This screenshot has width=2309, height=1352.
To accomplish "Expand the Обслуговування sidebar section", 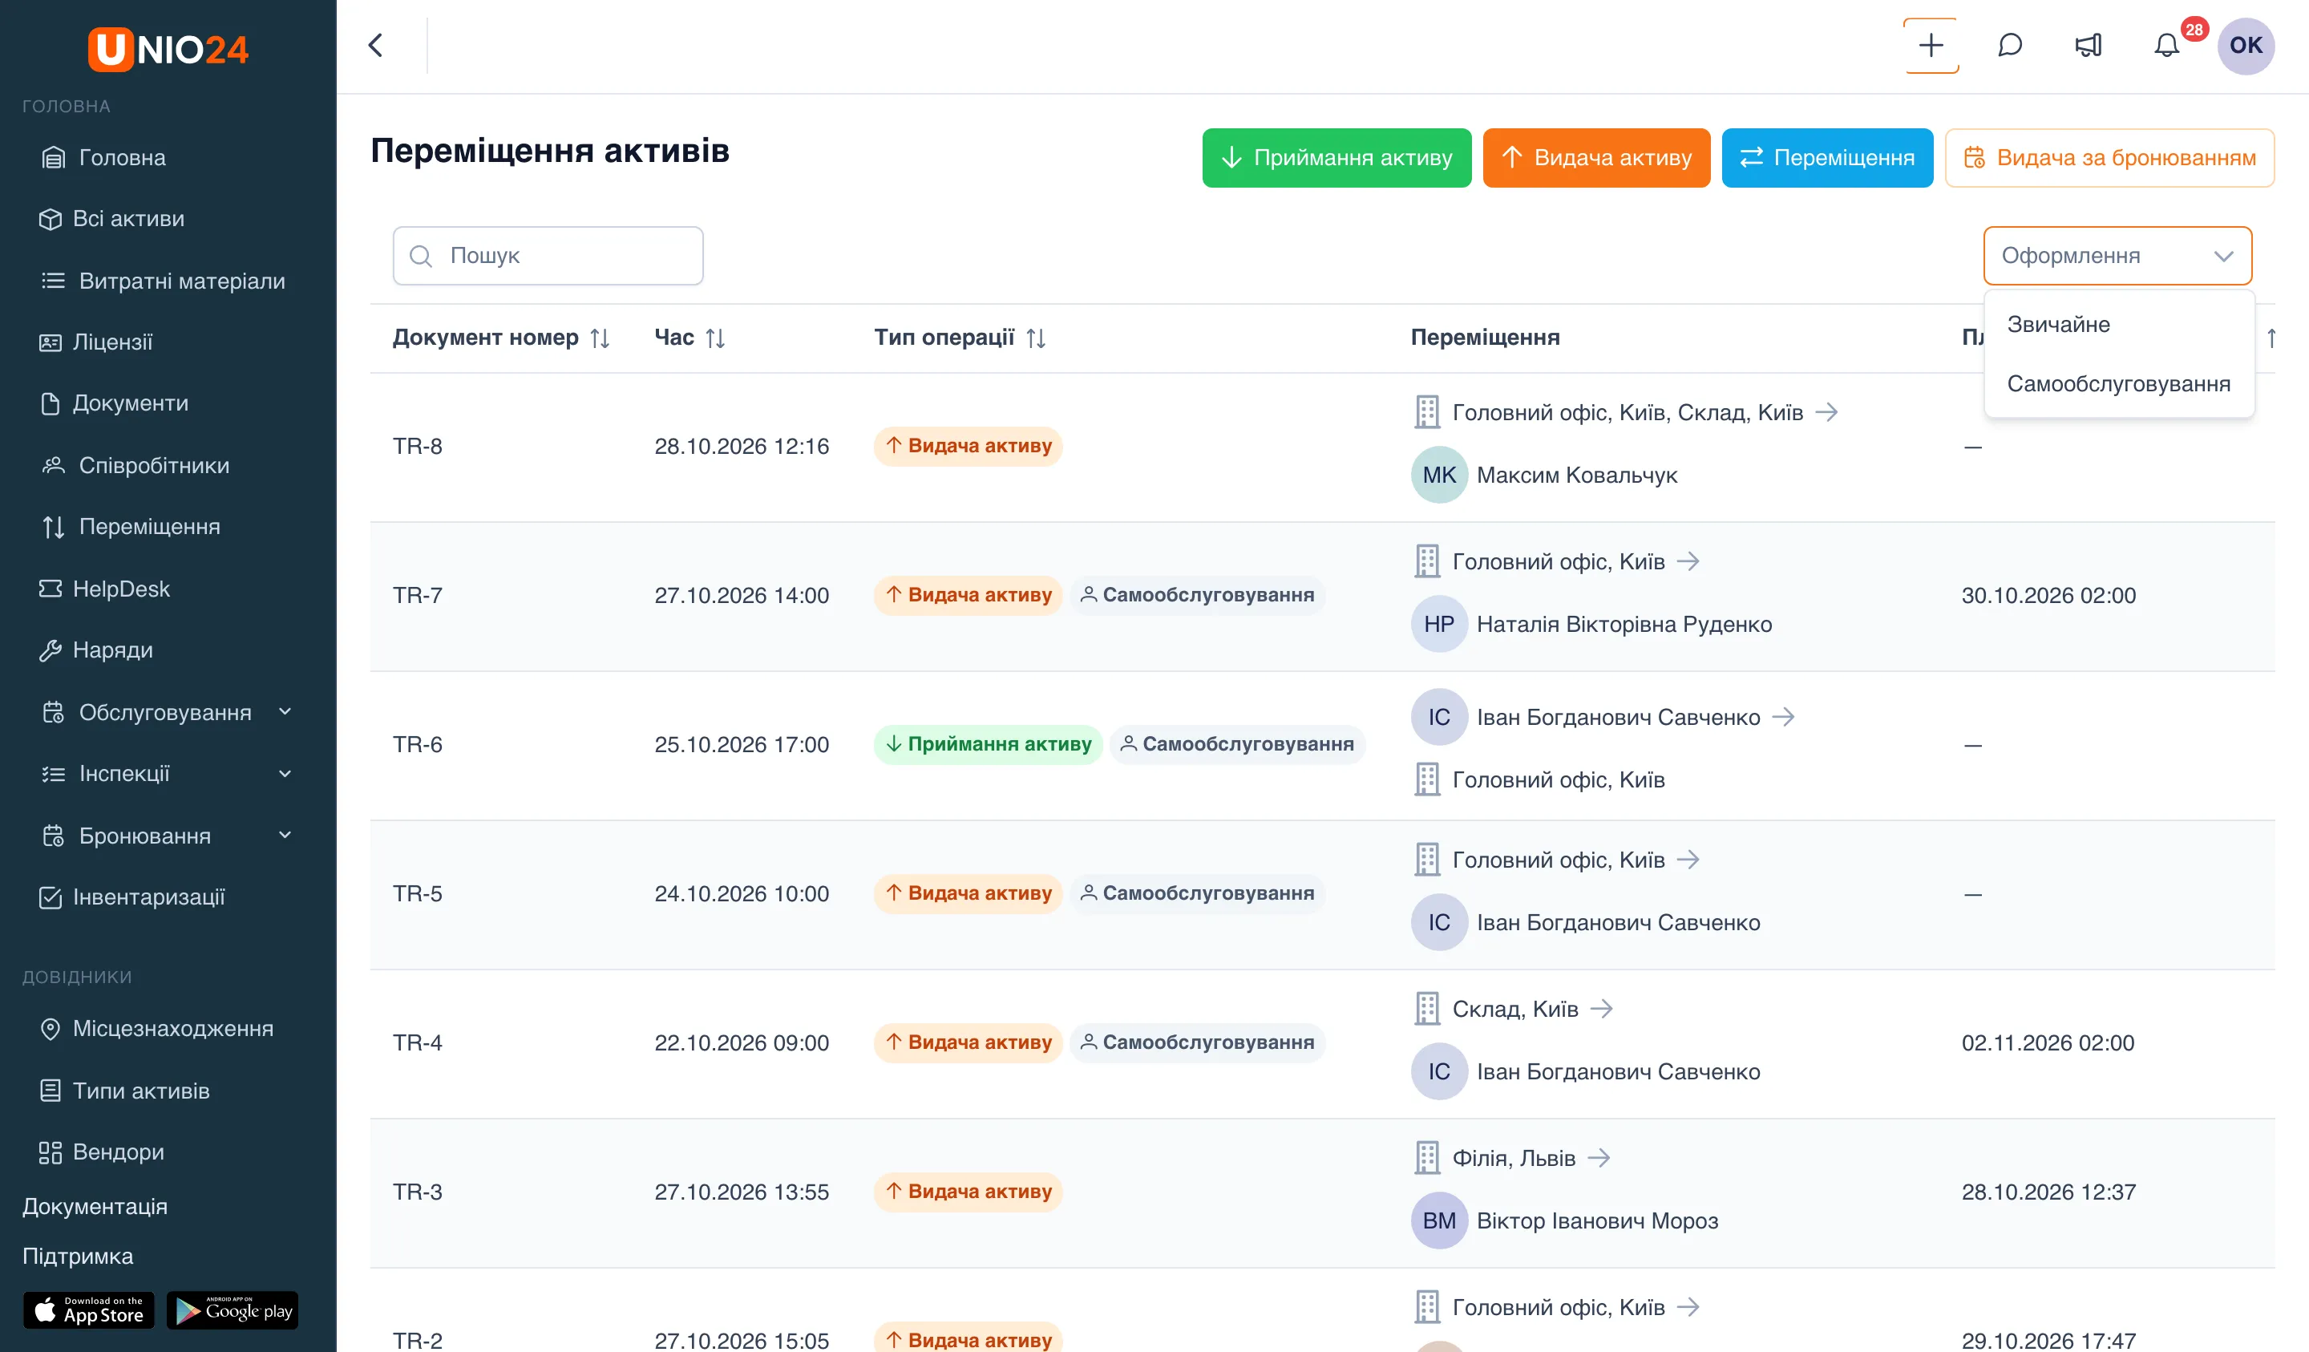I will point(285,712).
